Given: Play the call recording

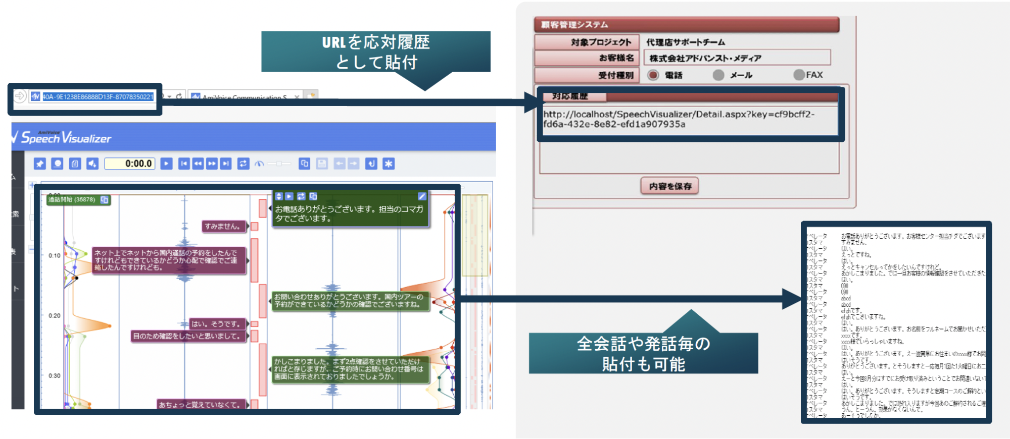Looking at the screenshot, I should point(166,163).
